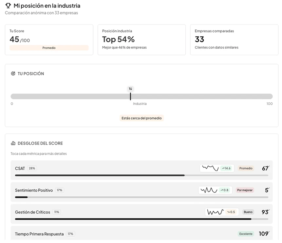Click the trophy icon in the page header

pyautogui.click(x=8, y=6)
